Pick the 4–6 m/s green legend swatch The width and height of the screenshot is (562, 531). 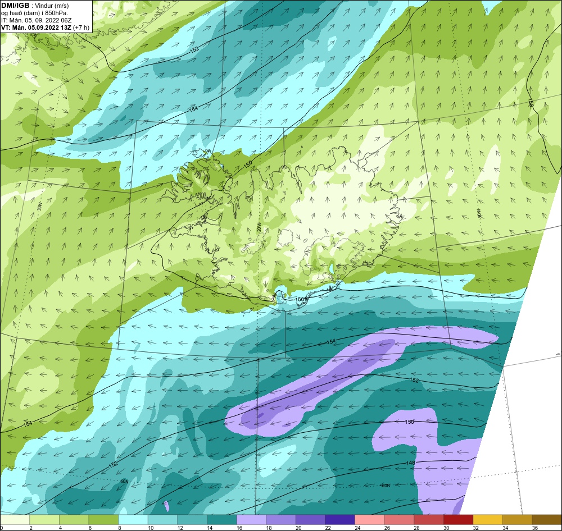[74, 520]
